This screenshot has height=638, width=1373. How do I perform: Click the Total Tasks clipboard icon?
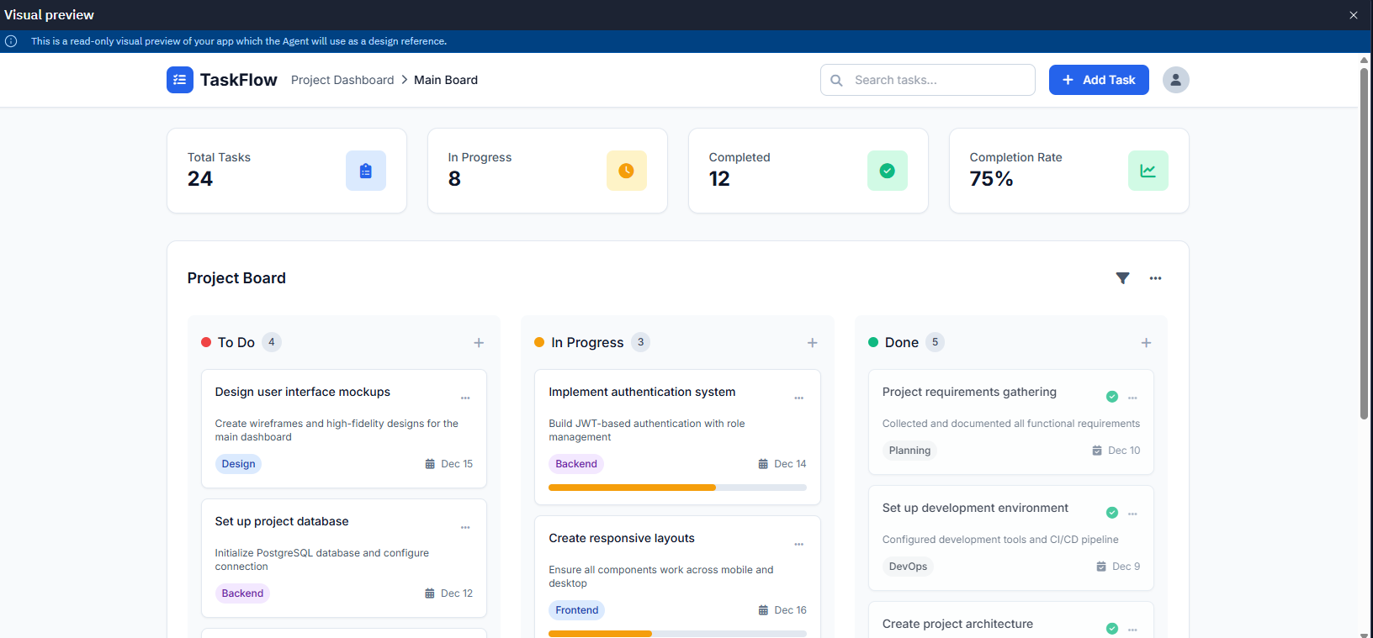tap(365, 171)
